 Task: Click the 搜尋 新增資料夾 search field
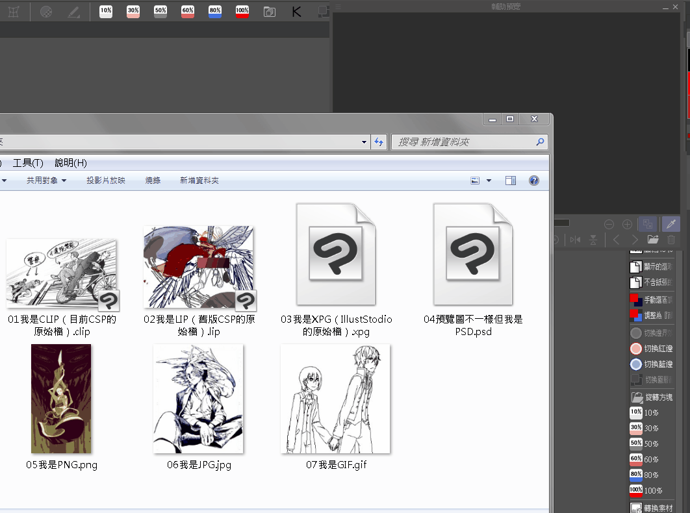470,142
